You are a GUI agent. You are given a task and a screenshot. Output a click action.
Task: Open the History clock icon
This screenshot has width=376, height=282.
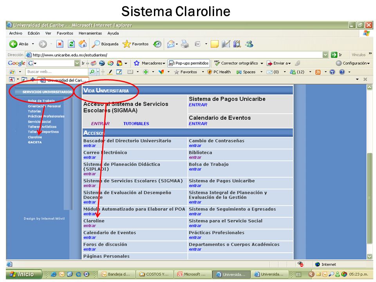pos(157,44)
